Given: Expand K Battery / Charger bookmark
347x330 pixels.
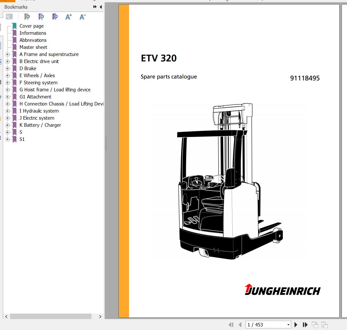Looking at the screenshot, I should click(x=7, y=125).
